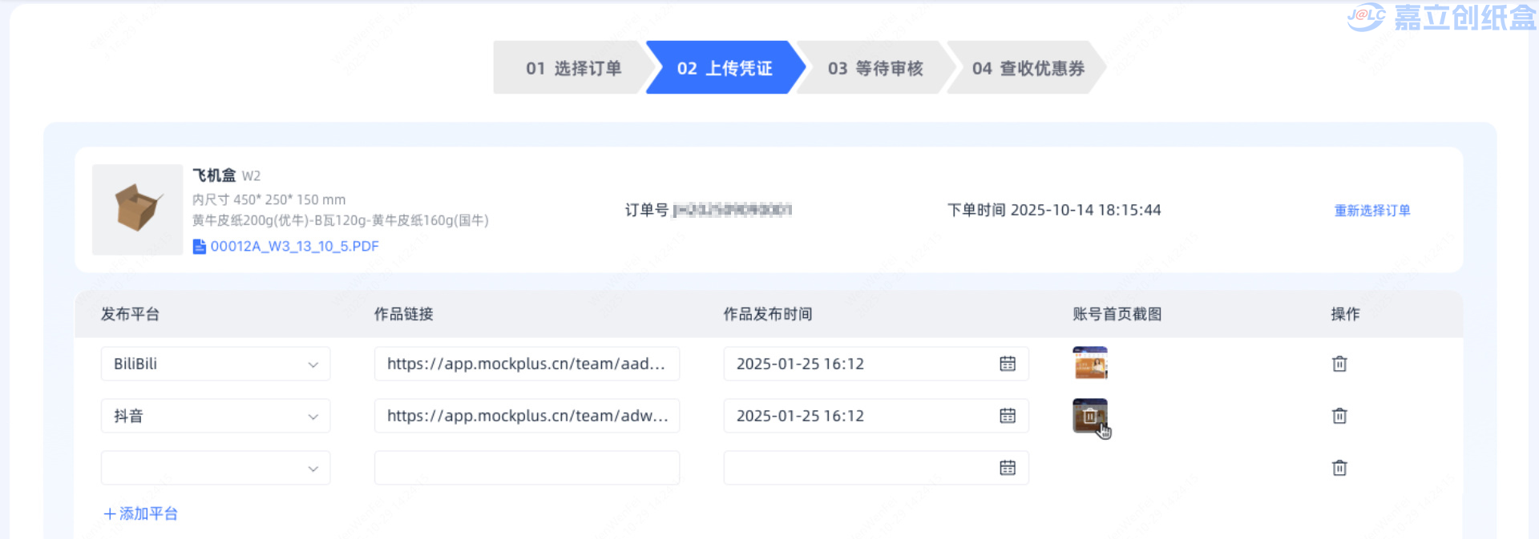The width and height of the screenshot is (1539, 539).
Task: Click the empty work link field in third row
Action: pos(526,468)
